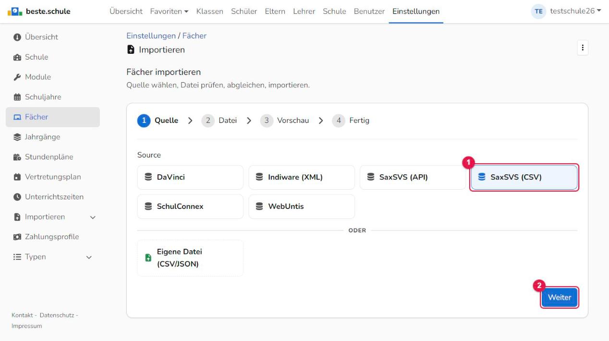Viewport: 609px width, 341px height.
Task: Open the testschule26 account dropdown
Action: tap(575, 11)
